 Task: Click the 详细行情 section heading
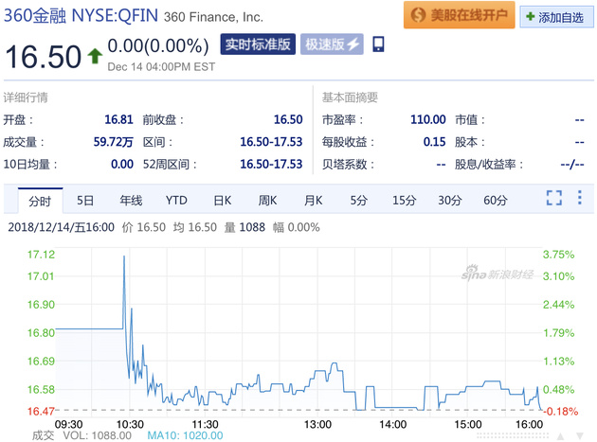26,97
